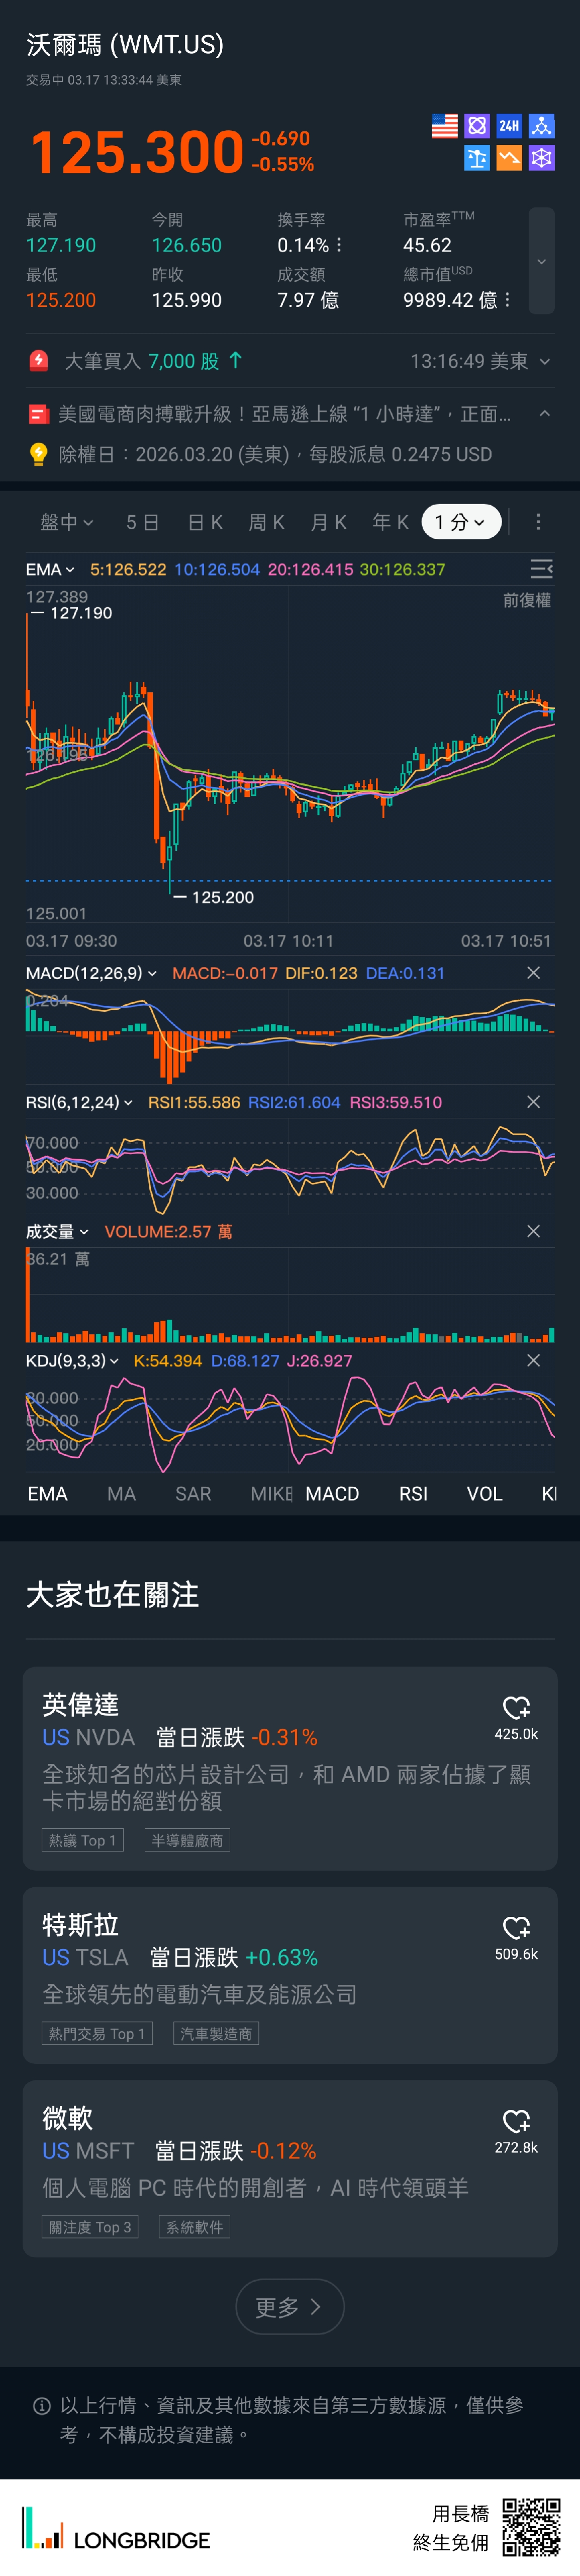Toggle the RSI indicator at bottom bar
The image size is (580, 2576).
point(413,1493)
